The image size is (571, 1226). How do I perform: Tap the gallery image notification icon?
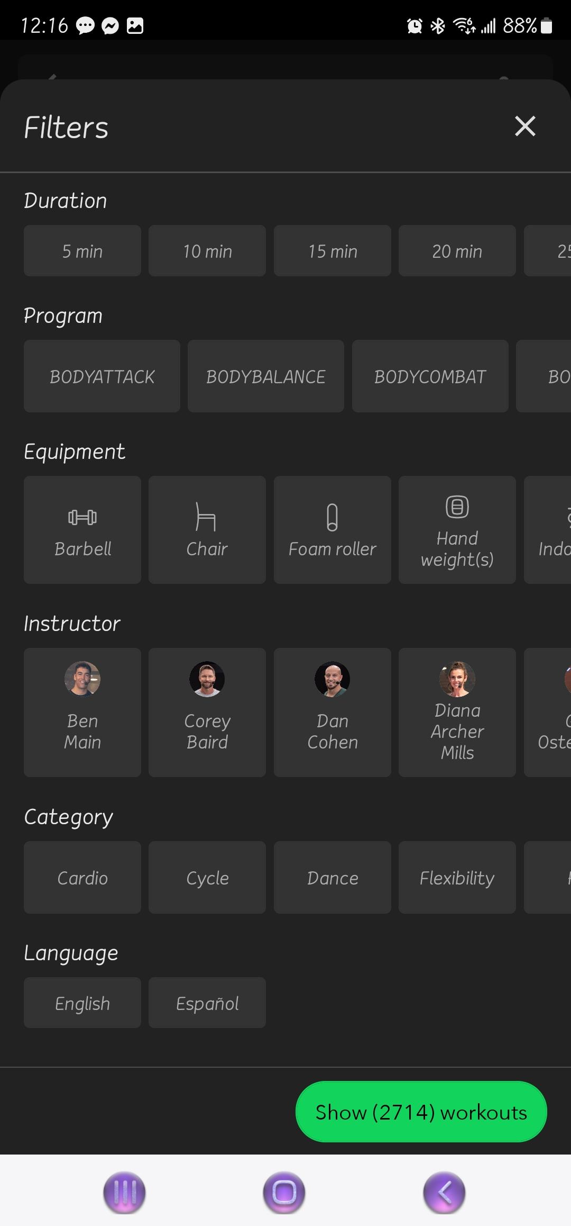click(x=135, y=26)
